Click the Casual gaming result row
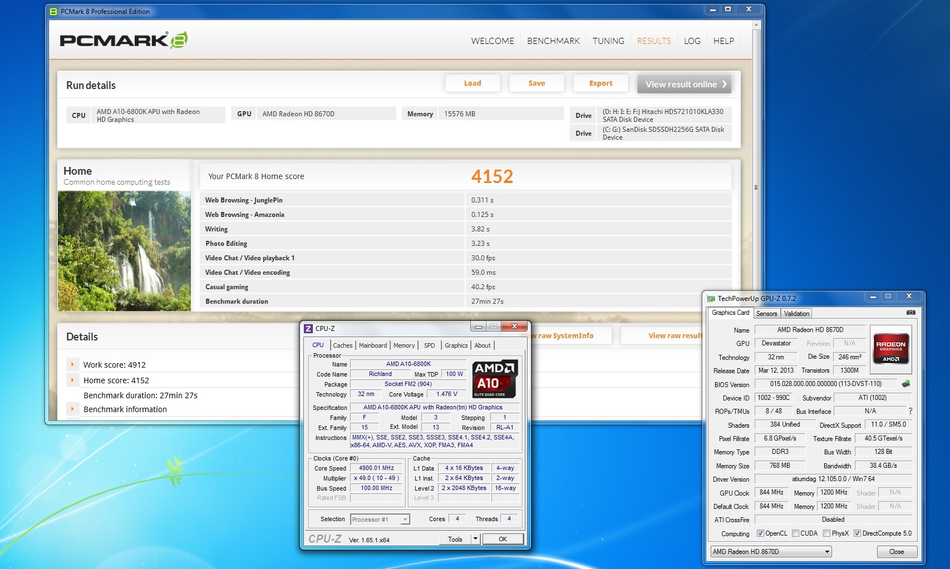The height and width of the screenshot is (569, 950). (465, 287)
